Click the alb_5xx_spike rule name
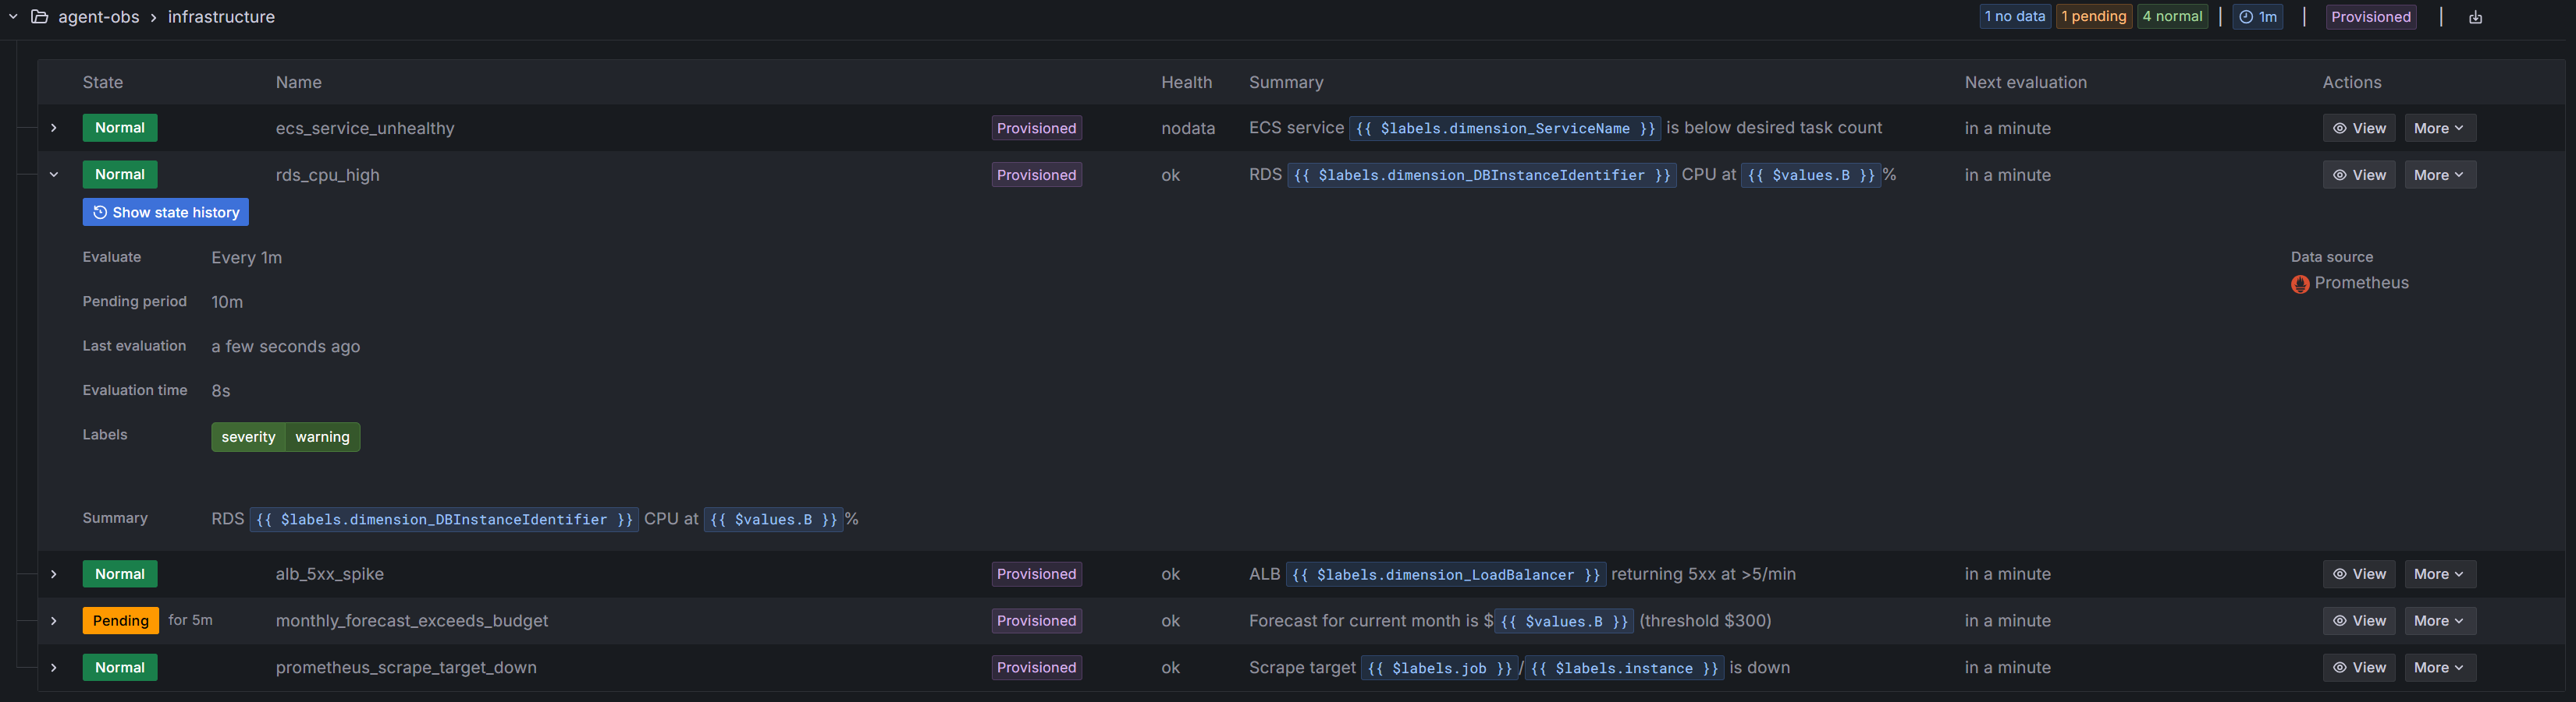Screen dimensions: 2576x702 pyautogui.click(x=330, y=574)
